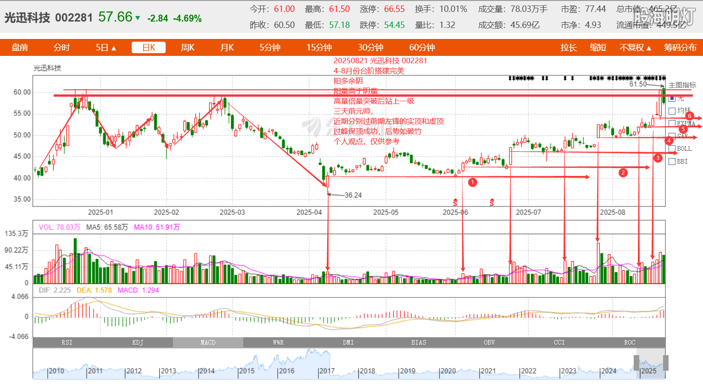Jump to 2017 on the overview timeline
This screenshot has height=384, width=703.
pyautogui.click(x=327, y=371)
